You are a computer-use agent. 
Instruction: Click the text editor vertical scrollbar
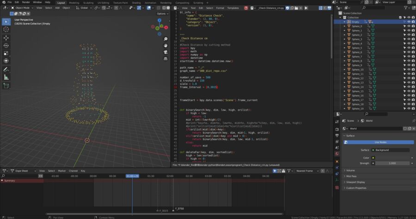tap(331, 36)
